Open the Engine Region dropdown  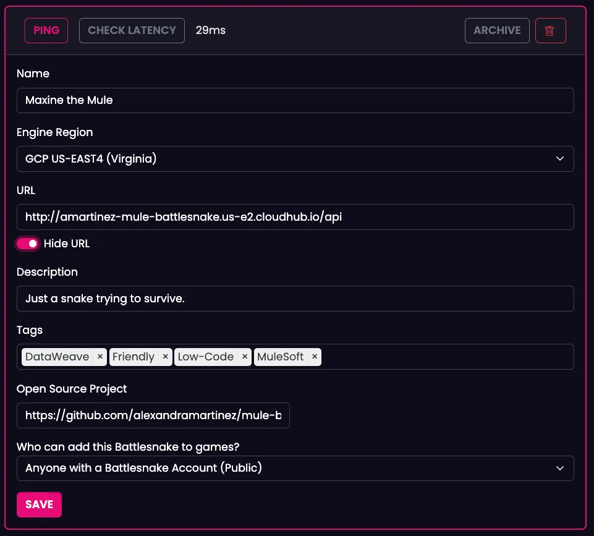(295, 159)
